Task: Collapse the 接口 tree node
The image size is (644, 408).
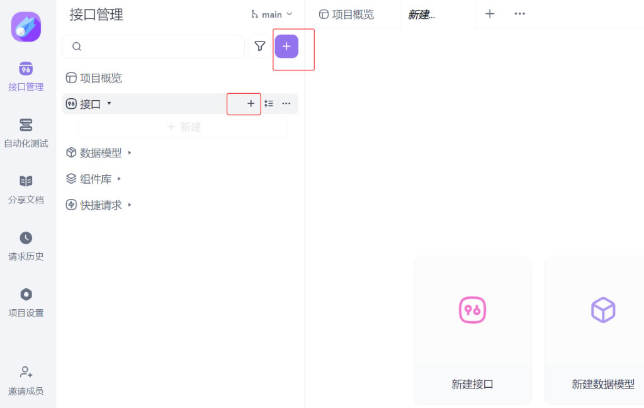Action: pos(109,104)
